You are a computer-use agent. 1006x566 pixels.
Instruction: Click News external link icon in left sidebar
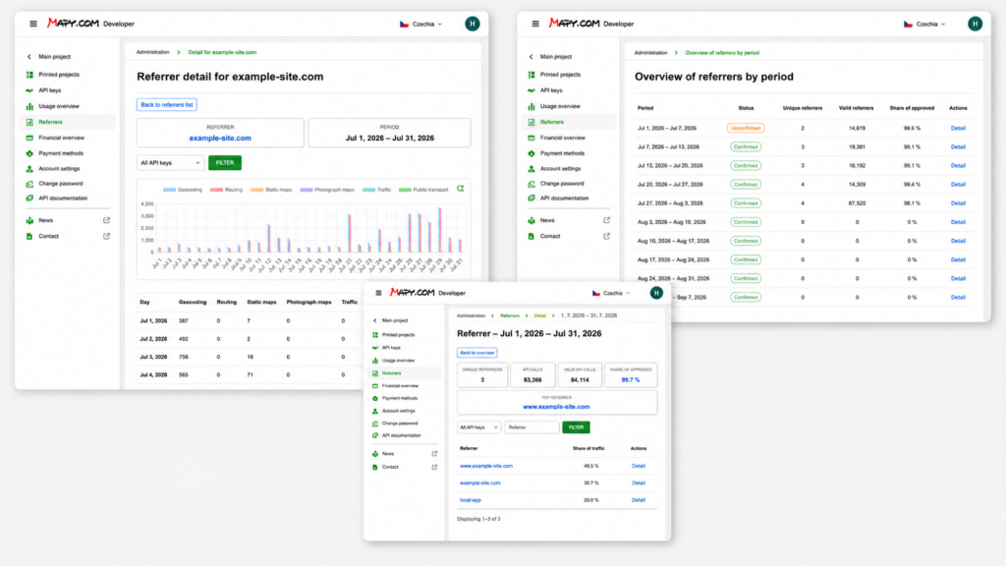(106, 220)
